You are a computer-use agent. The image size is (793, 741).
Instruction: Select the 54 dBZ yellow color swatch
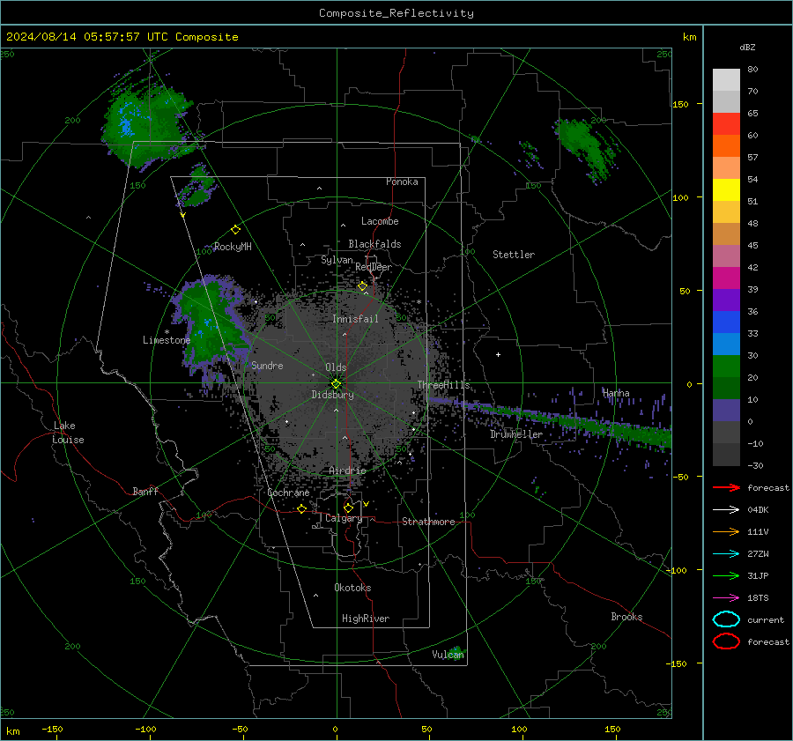pos(726,189)
